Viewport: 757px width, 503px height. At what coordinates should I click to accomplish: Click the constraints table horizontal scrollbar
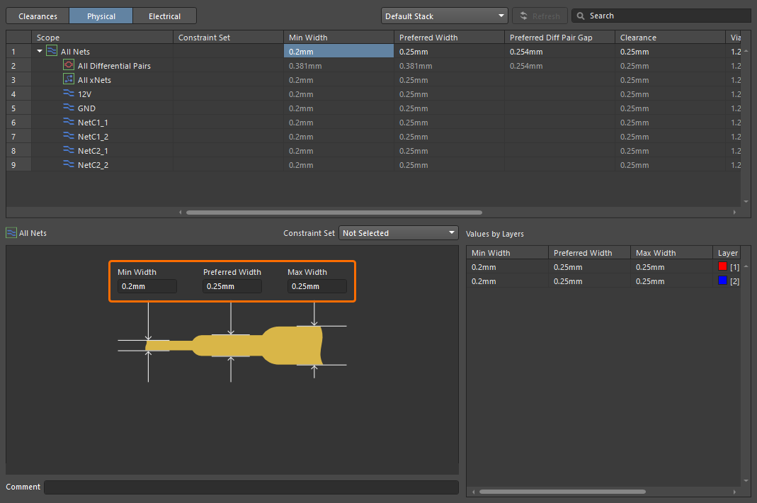(x=334, y=212)
